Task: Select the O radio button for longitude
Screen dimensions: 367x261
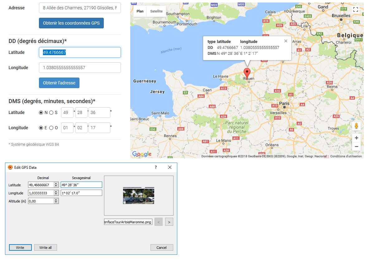Action: pos(51,128)
